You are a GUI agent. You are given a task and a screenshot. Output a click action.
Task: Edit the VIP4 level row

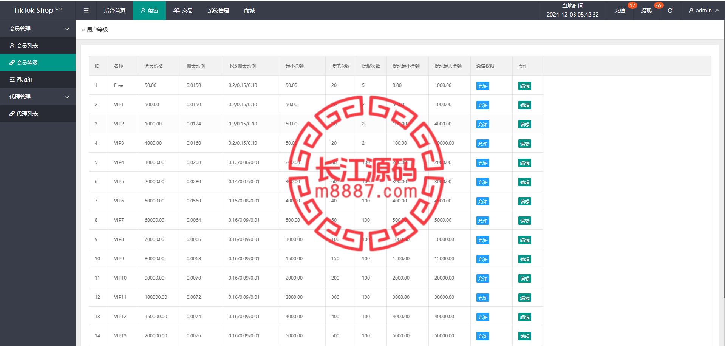pyautogui.click(x=525, y=163)
